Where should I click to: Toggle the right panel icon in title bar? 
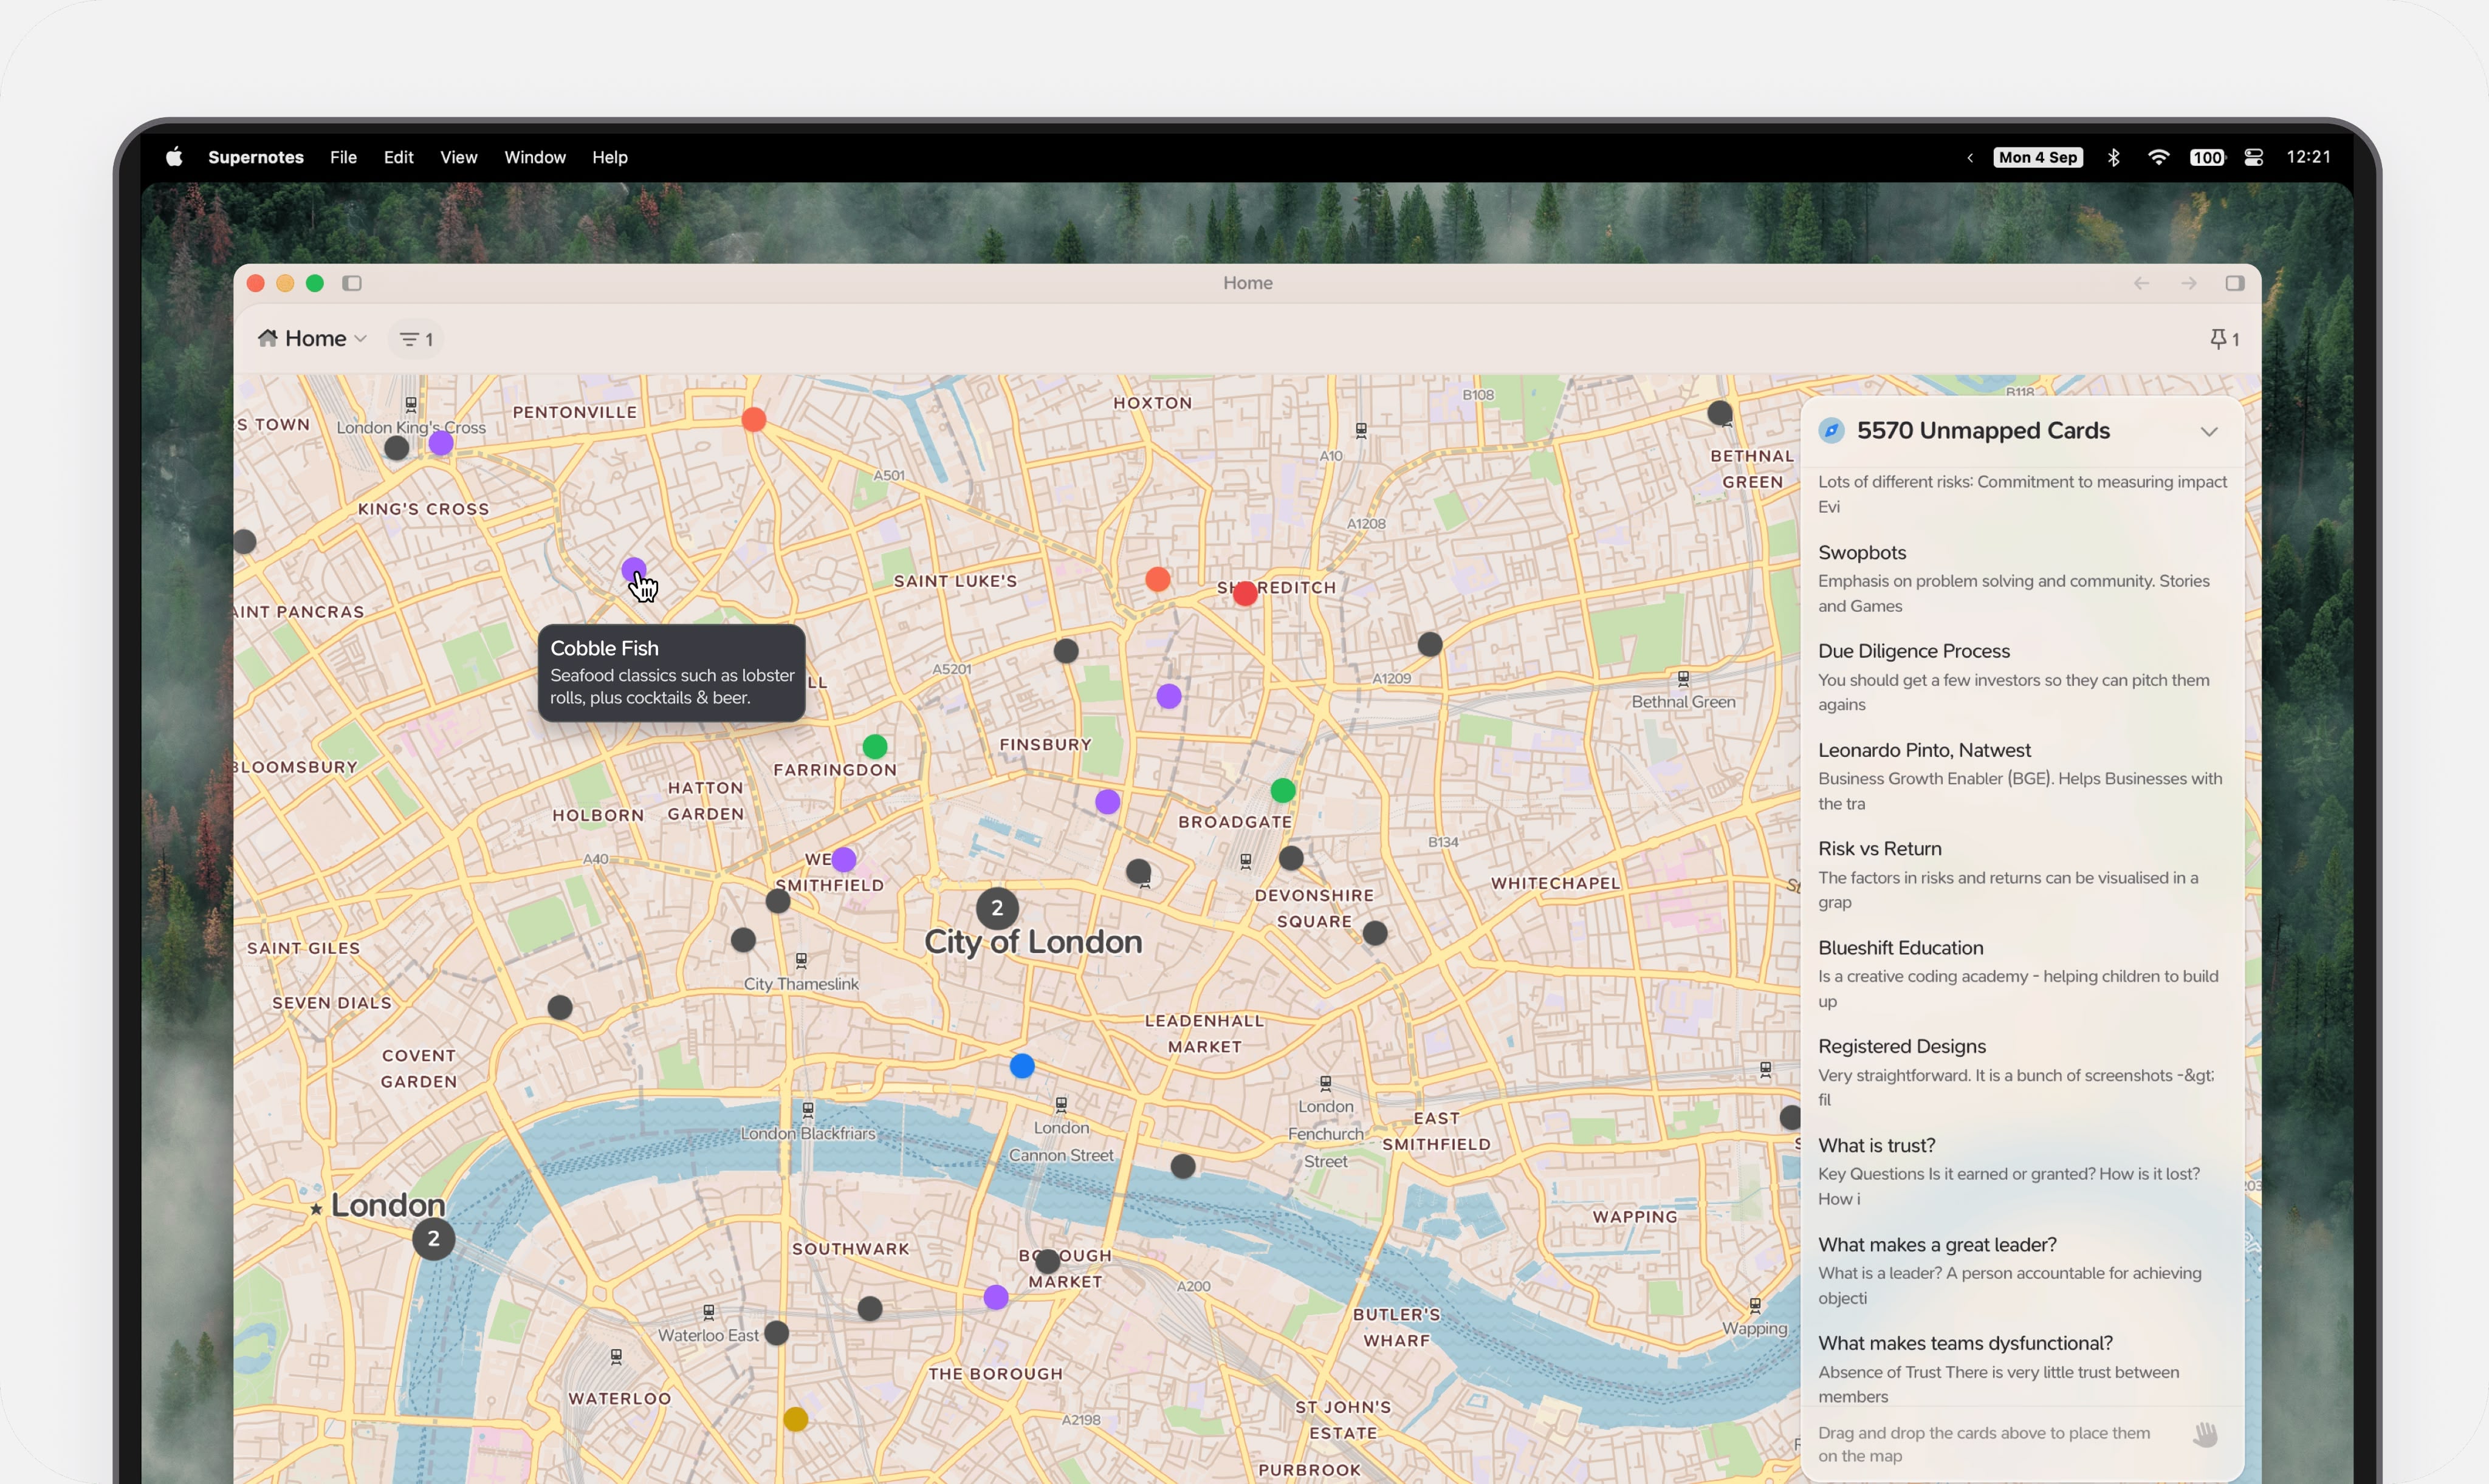[2235, 283]
